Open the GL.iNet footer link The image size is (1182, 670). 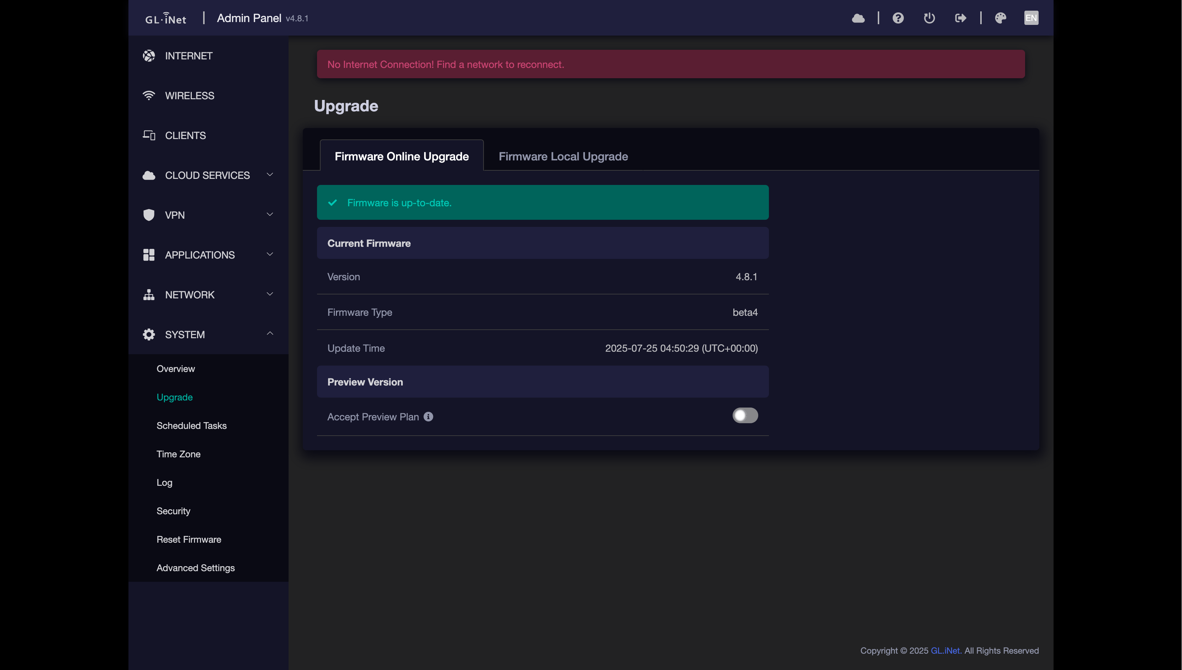tap(946, 651)
